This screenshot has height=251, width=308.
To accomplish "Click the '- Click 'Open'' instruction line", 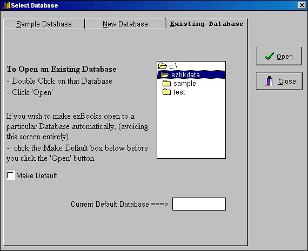I will tap(30, 92).
